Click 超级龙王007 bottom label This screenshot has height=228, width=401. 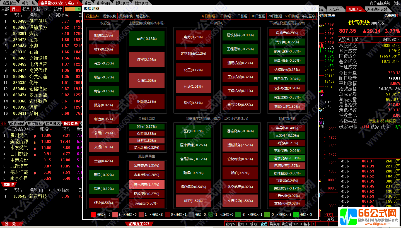click(139, 224)
